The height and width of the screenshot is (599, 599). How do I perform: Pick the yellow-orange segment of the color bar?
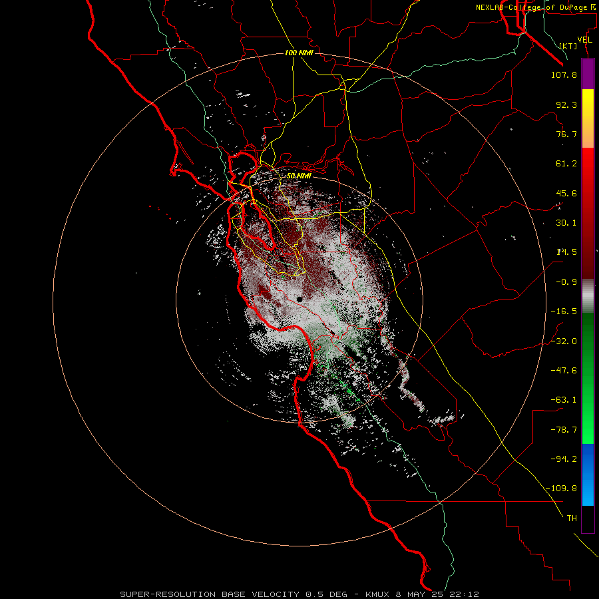588,118
